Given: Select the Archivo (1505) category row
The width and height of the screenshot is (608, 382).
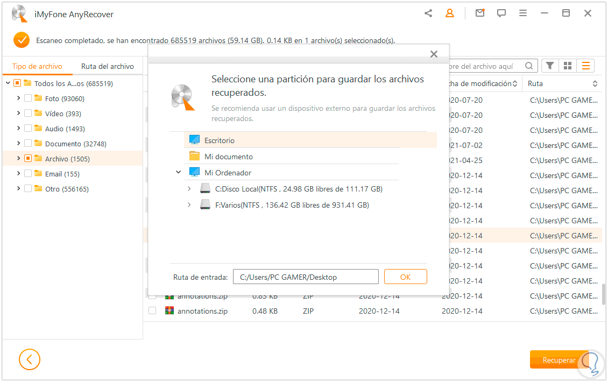Looking at the screenshot, I should click(73, 158).
